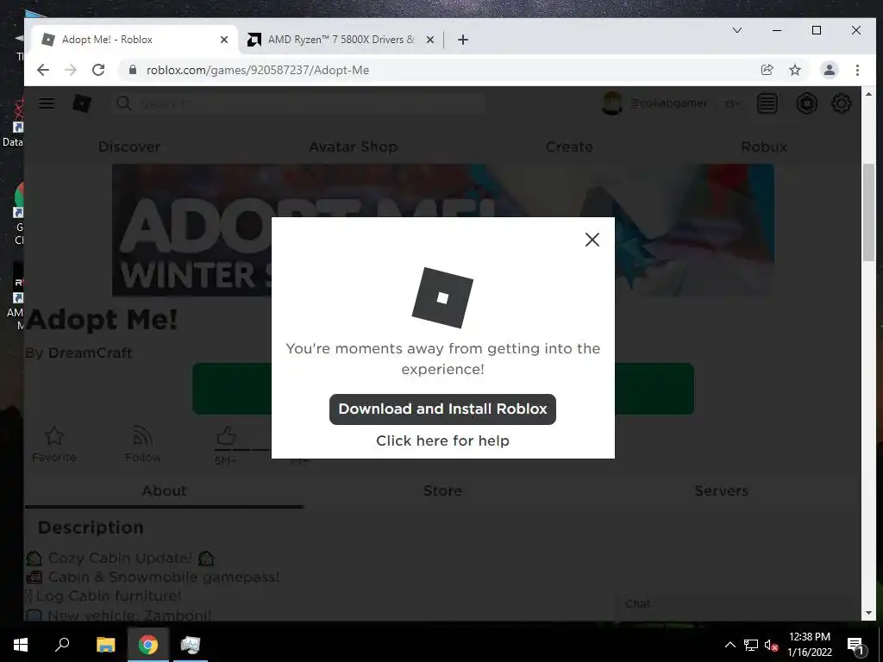Open the user avatar profile
This screenshot has height=662, width=883.
tap(611, 103)
